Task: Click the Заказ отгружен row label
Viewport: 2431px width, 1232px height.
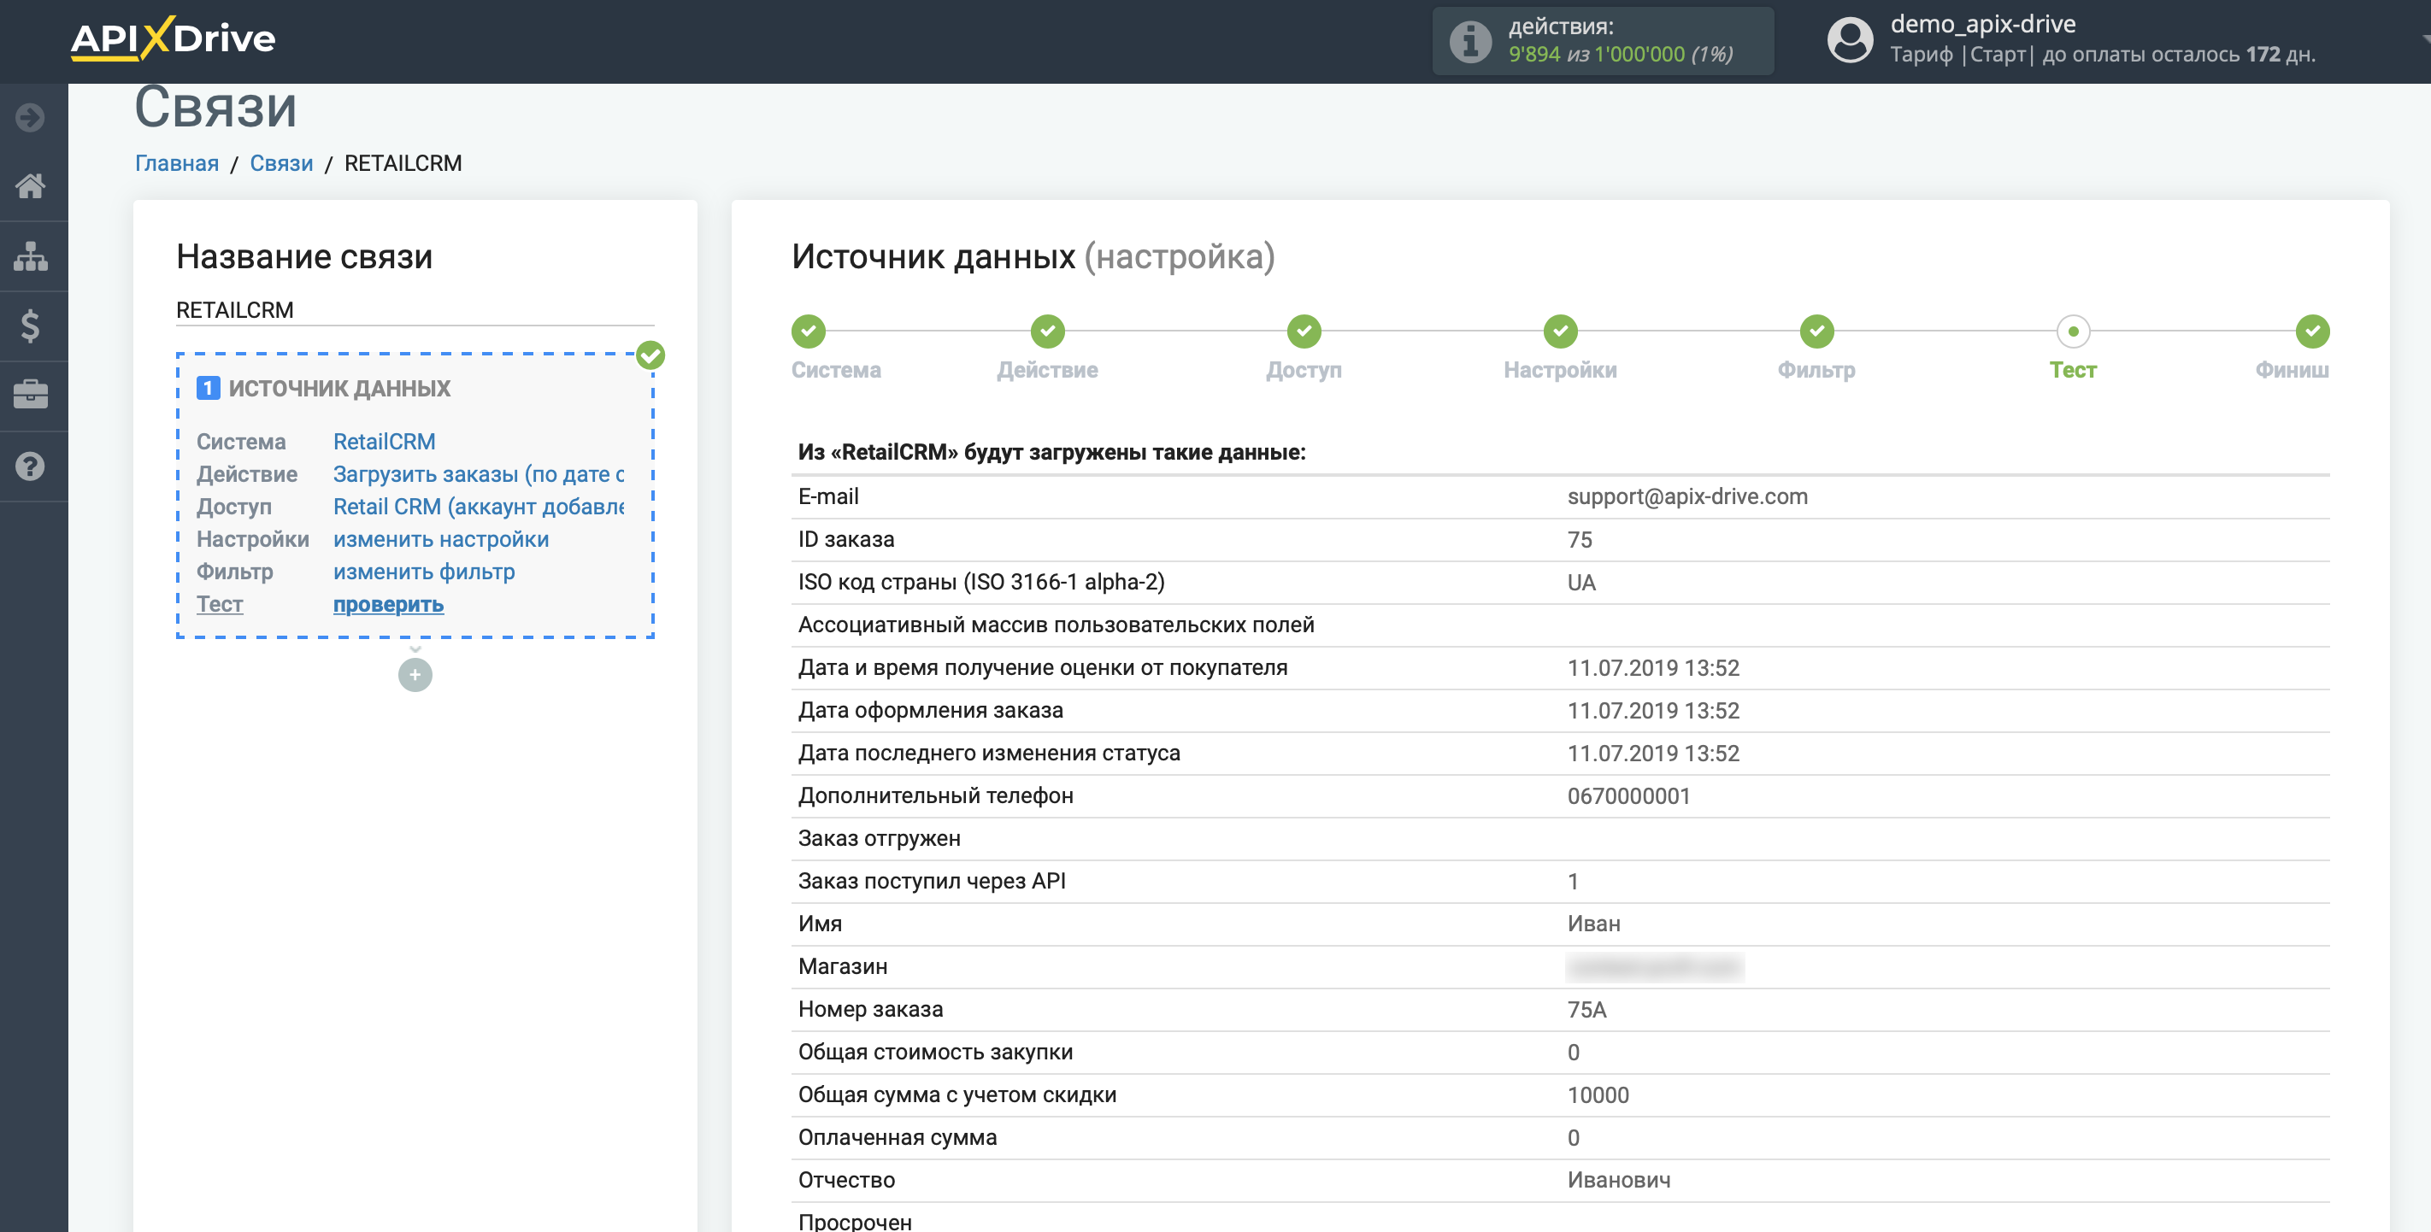Action: pos(880,839)
